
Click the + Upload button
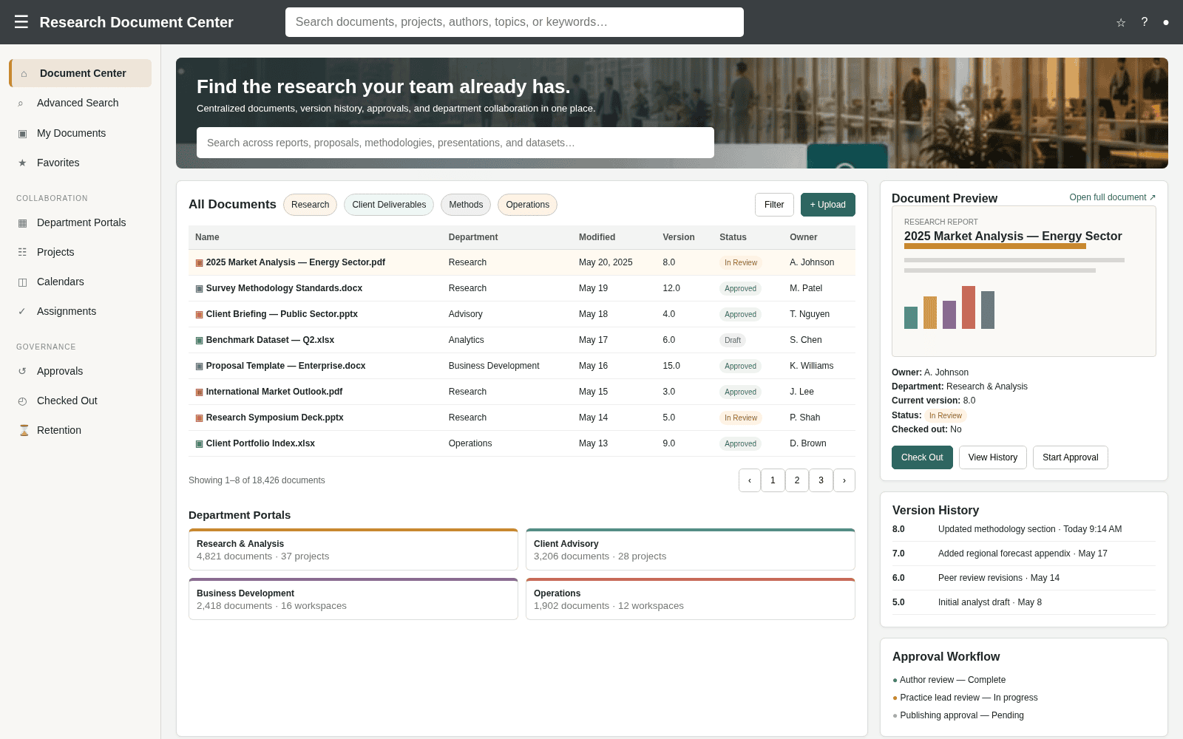pos(828,205)
